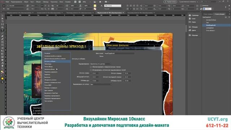
Task: Open the Screen Mode icon
Action: point(100,2)
